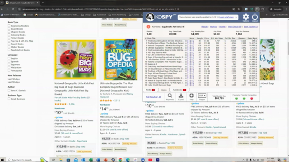
Task: Filter by Last 30 days new releases
Action: pyautogui.click(x=14, y=79)
